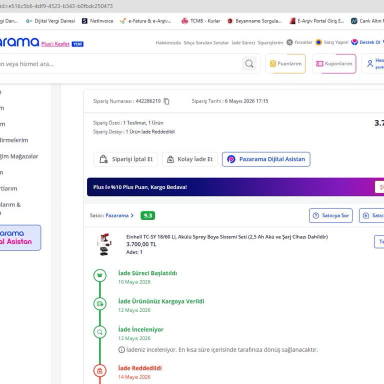The height and width of the screenshot is (384, 384).
Task: Click the Fırsatlar discount badge icon
Action: coord(289,42)
